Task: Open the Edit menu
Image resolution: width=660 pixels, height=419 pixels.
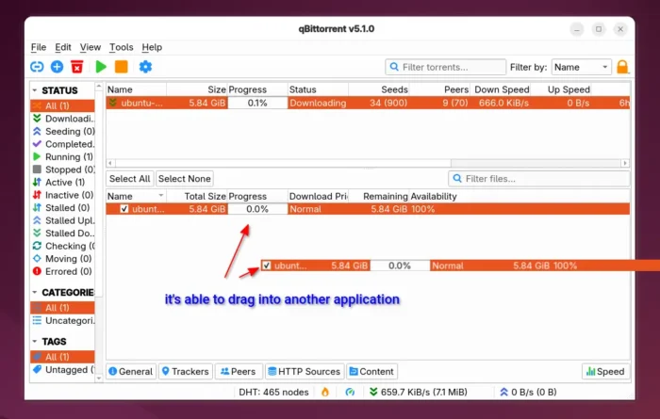Action: coord(63,47)
